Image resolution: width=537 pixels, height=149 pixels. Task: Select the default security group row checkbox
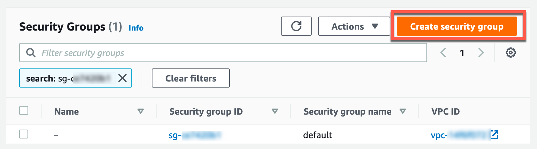point(24,134)
